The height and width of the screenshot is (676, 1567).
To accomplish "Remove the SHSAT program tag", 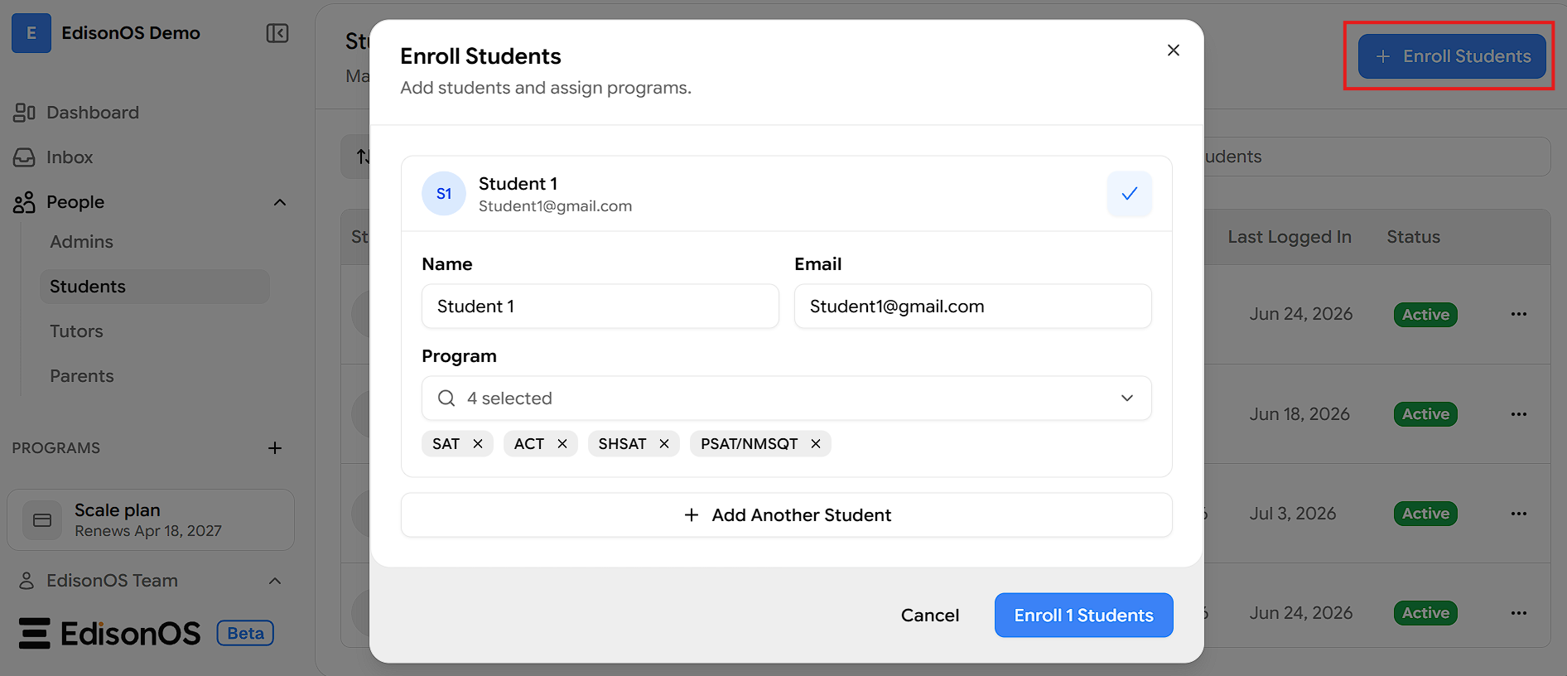I will coord(664,444).
